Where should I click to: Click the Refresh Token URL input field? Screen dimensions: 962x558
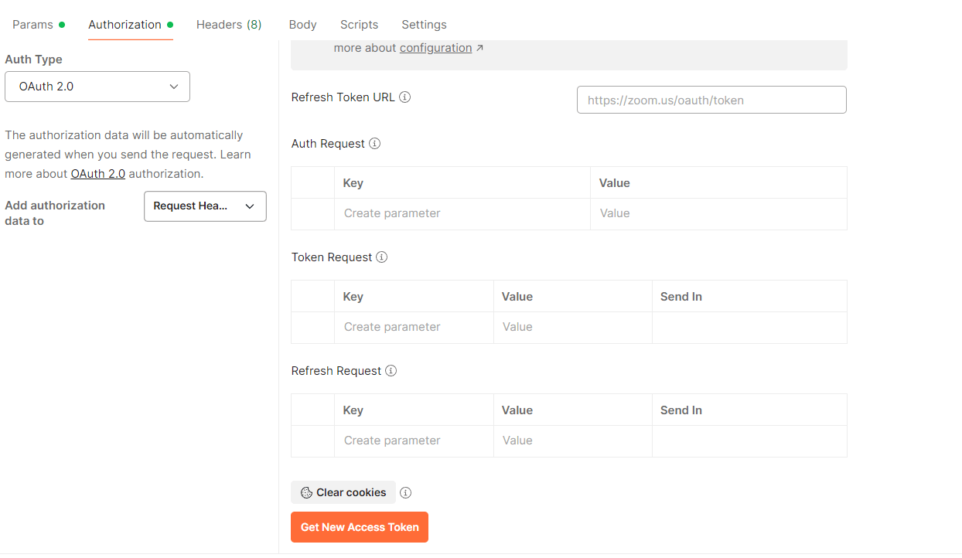point(711,100)
